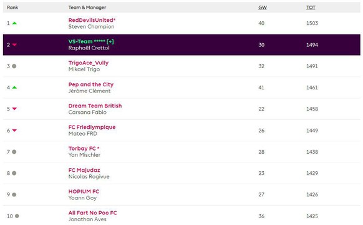Click red down arrow beside rank 6
Viewport: 363px width, 225px height.
click(14, 131)
